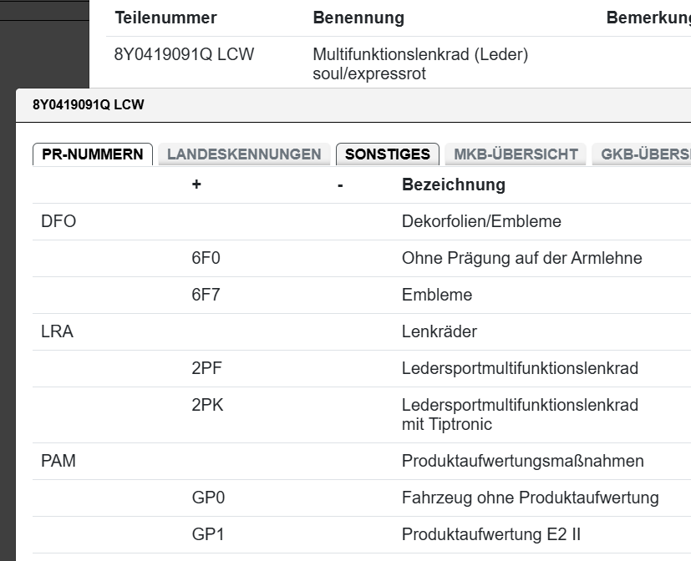This screenshot has width=691, height=561.
Task: Select PR code 2PF
Action: click(206, 368)
